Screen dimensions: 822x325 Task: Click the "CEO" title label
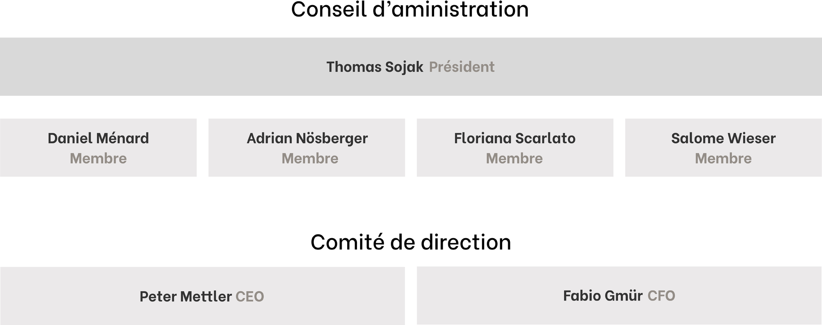[x=250, y=296]
